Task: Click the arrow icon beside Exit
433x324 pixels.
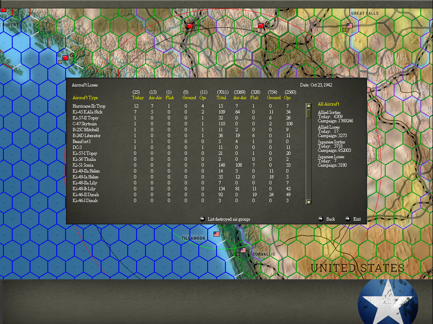Action: point(348,219)
